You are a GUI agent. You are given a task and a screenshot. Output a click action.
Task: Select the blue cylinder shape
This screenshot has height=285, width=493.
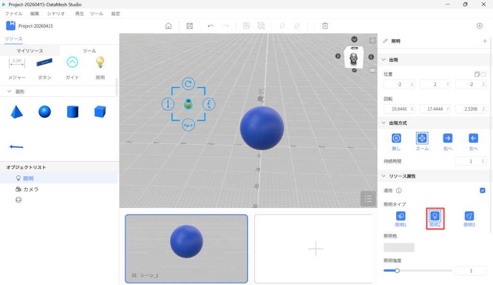72,112
